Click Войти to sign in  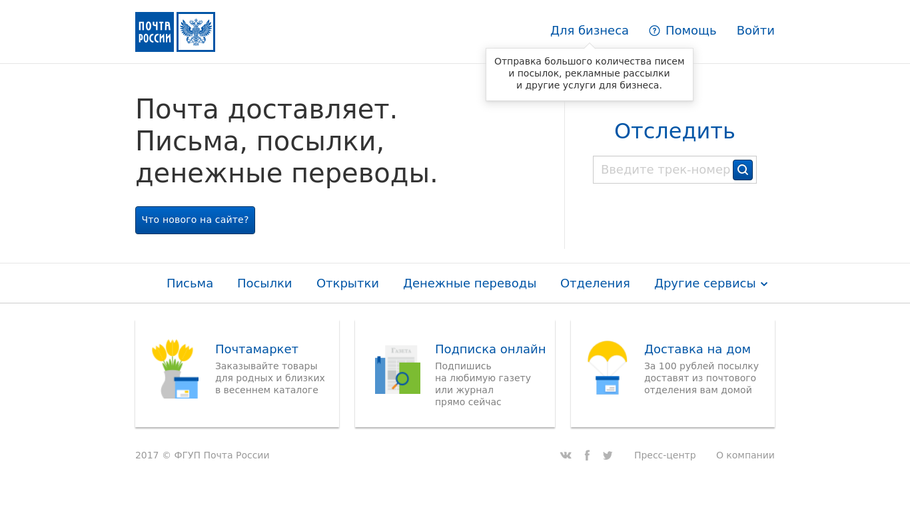coord(755,31)
